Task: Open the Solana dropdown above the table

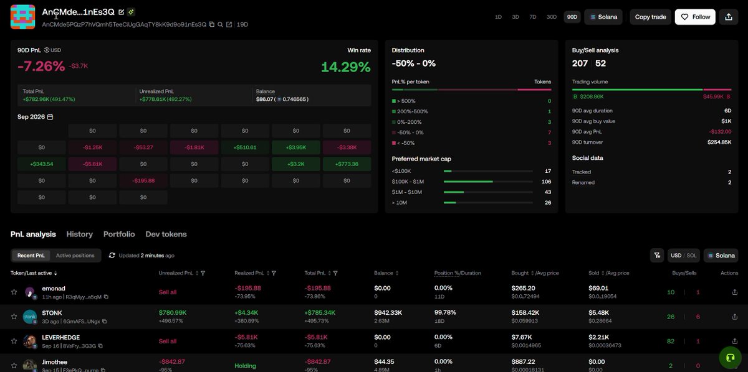Action: [721, 255]
